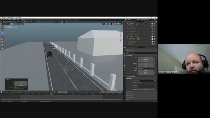Toggle the Motion Blur checkbox

click(128, 98)
